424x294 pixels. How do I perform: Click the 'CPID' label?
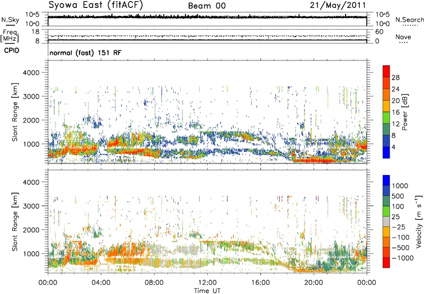[x=12, y=50]
